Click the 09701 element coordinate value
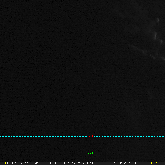Image resolution: width=165 pixels, height=165 pixels. pyautogui.click(x=124, y=163)
